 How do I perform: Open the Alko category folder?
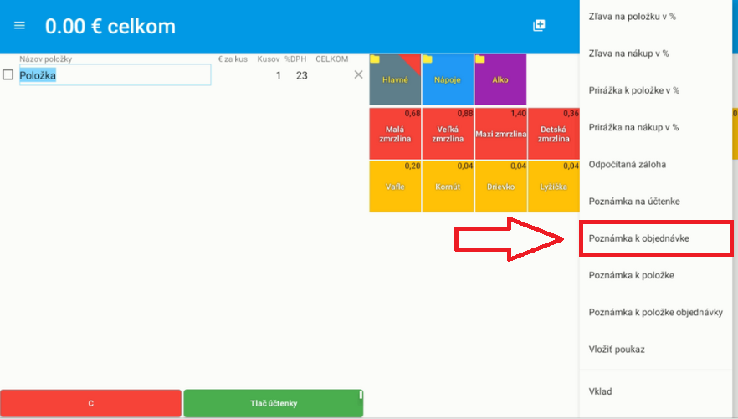click(x=500, y=79)
